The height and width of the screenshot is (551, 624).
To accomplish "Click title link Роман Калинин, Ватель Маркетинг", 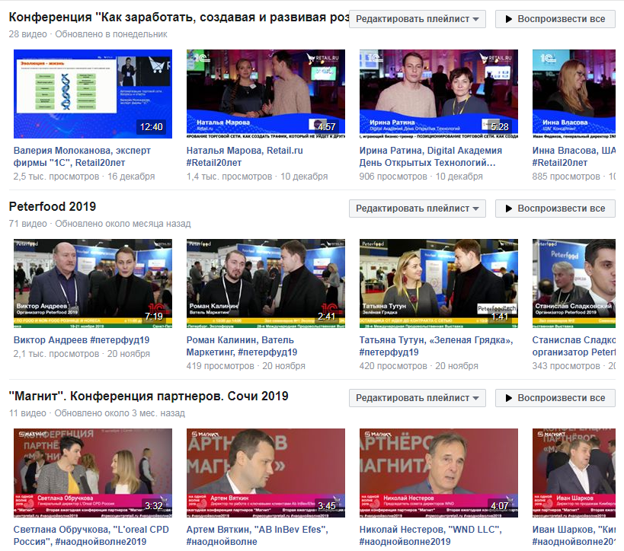I will click(x=242, y=346).
